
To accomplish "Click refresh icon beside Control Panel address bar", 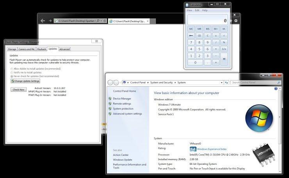I will click(x=227, y=82).
